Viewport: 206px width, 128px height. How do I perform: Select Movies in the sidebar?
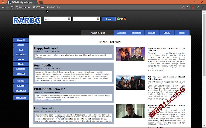(21, 45)
